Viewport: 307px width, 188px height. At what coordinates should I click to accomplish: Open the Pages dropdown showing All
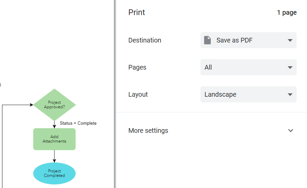coord(248,67)
